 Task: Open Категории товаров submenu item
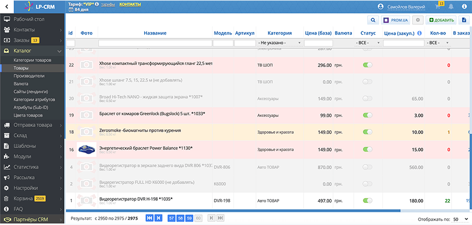tap(33, 60)
